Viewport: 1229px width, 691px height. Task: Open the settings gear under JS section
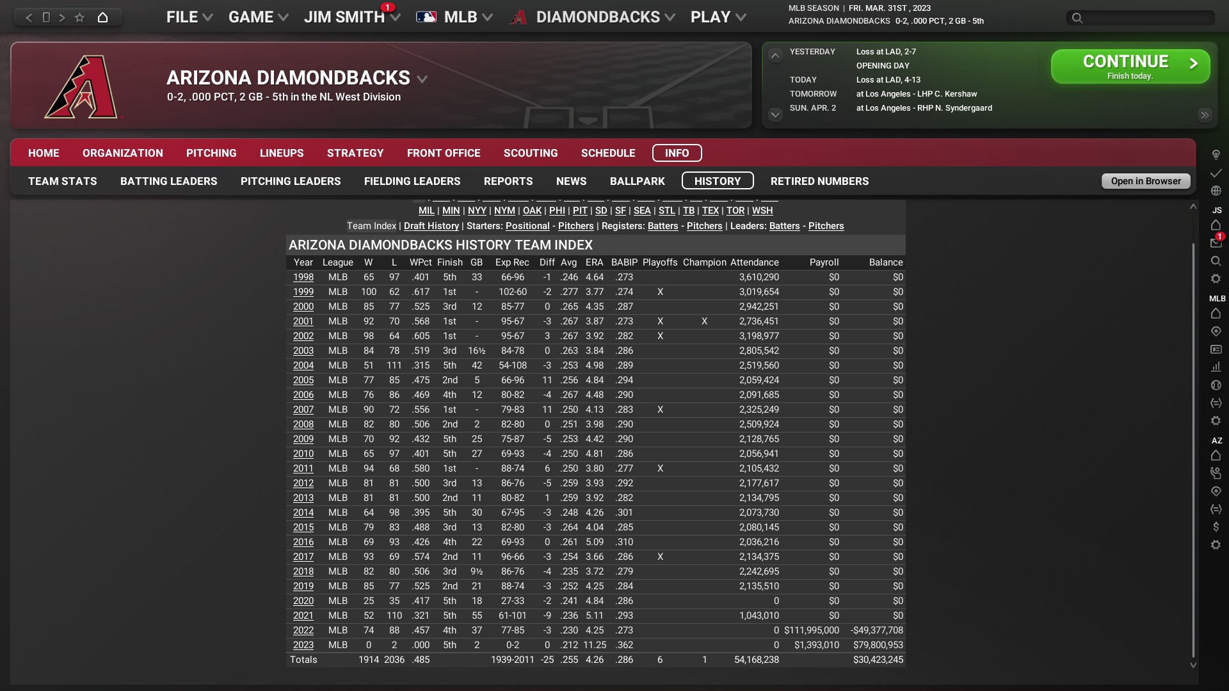1216,279
